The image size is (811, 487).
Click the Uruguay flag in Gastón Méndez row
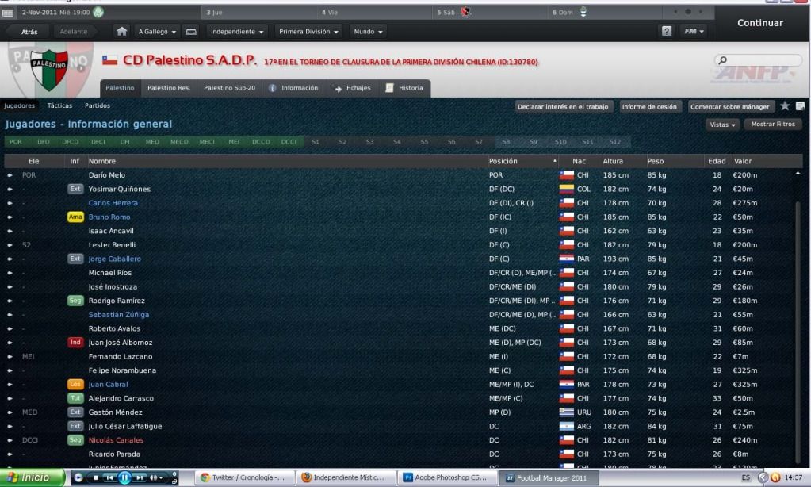click(x=567, y=412)
